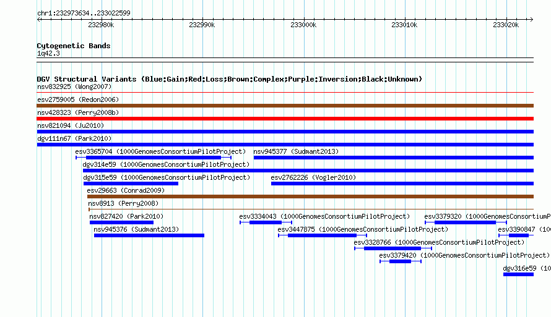Click the nsv832925 (Wong2007) variant label
The height and width of the screenshot is (317, 551).
pos(74,87)
